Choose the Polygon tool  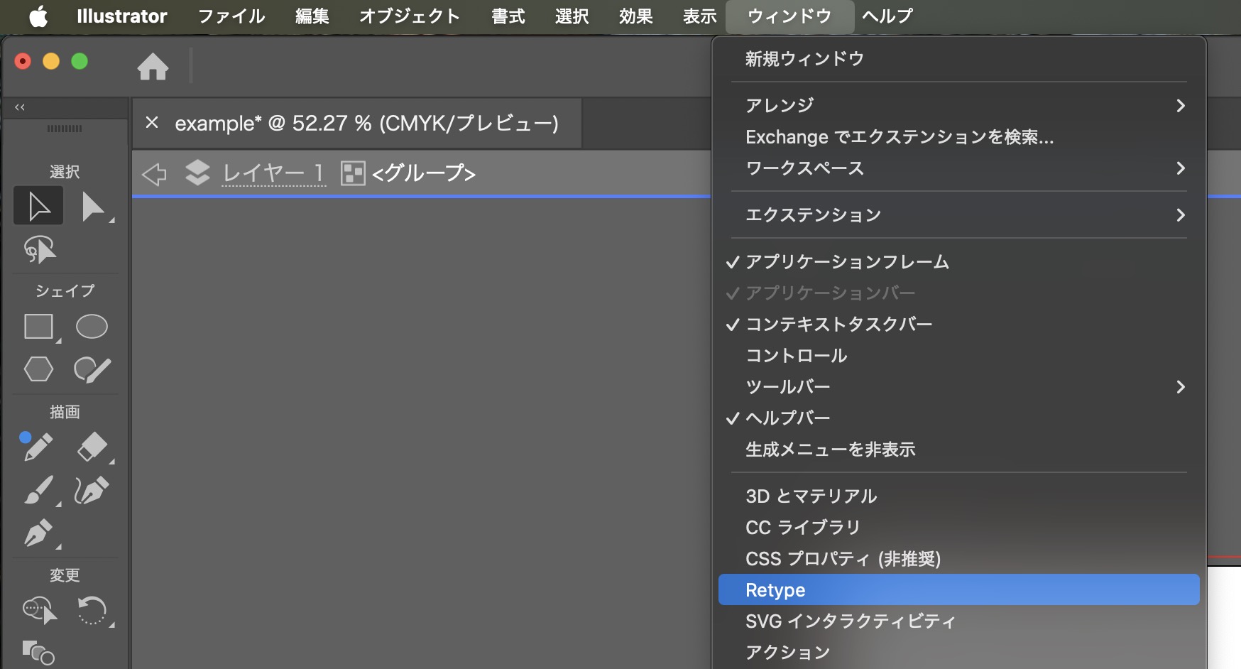[39, 369]
